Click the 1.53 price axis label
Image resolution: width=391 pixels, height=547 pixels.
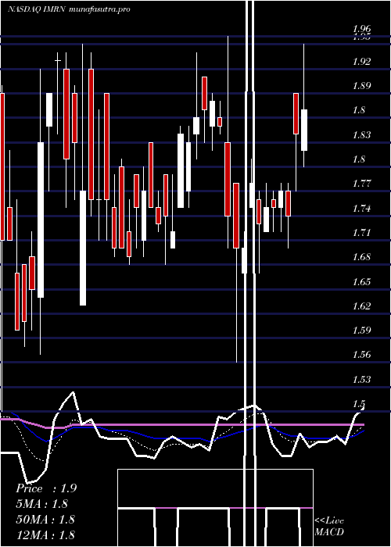(361, 379)
